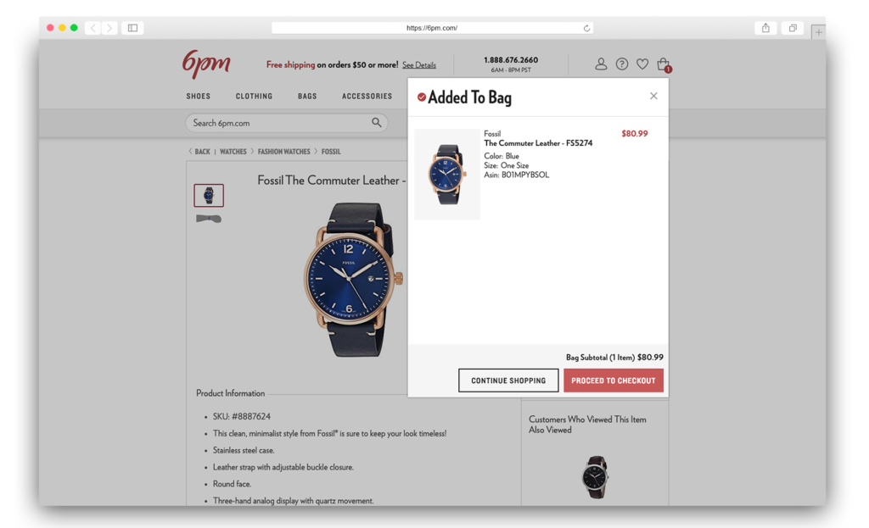
Task: Reload the page in address bar
Action: tap(586, 28)
